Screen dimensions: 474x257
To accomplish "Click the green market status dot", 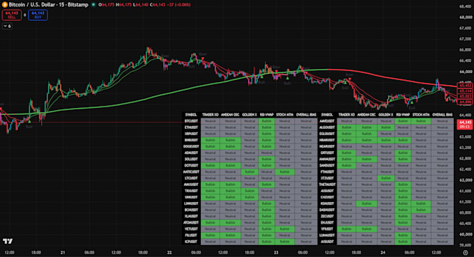I will [93, 5].
